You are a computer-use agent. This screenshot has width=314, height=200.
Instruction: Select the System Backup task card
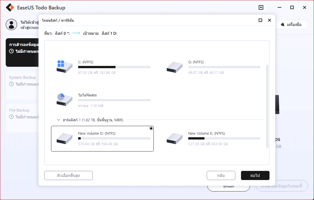[x=22, y=85]
